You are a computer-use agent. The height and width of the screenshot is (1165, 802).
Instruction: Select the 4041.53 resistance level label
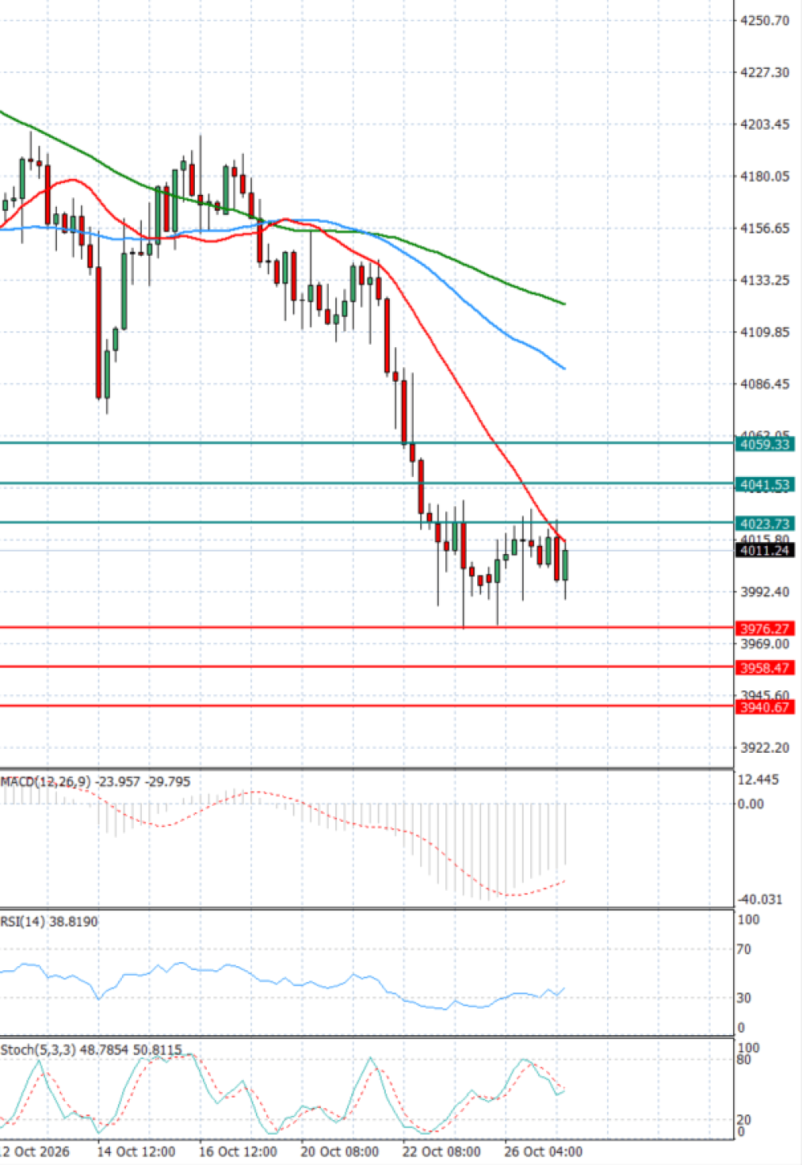(765, 484)
